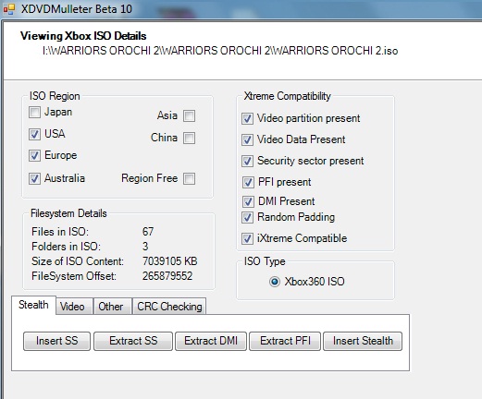Open the Video tab
The height and width of the screenshot is (399, 482).
point(74,307)
